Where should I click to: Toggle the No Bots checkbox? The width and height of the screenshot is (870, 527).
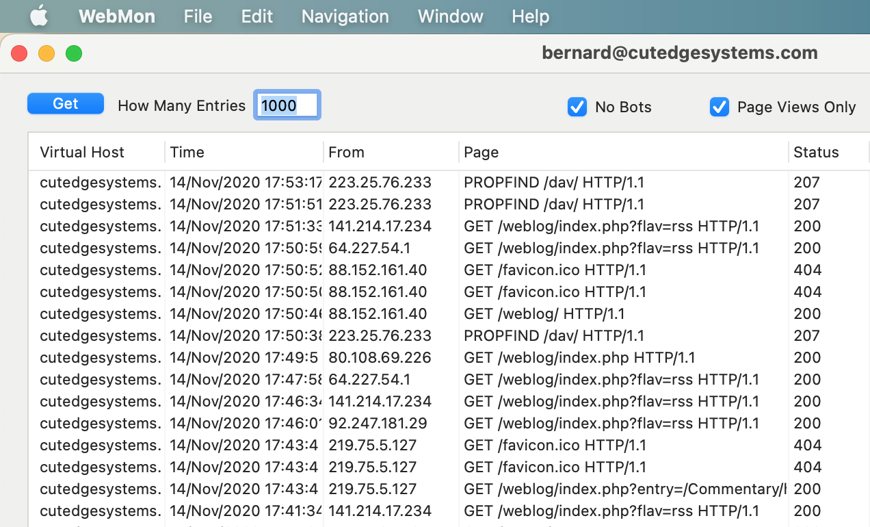pos(577,107)
